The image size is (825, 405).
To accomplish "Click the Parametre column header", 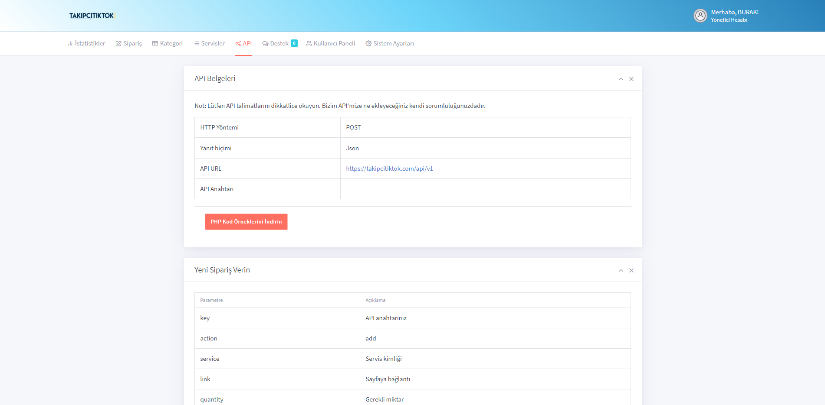I will [x=277, y=300].
